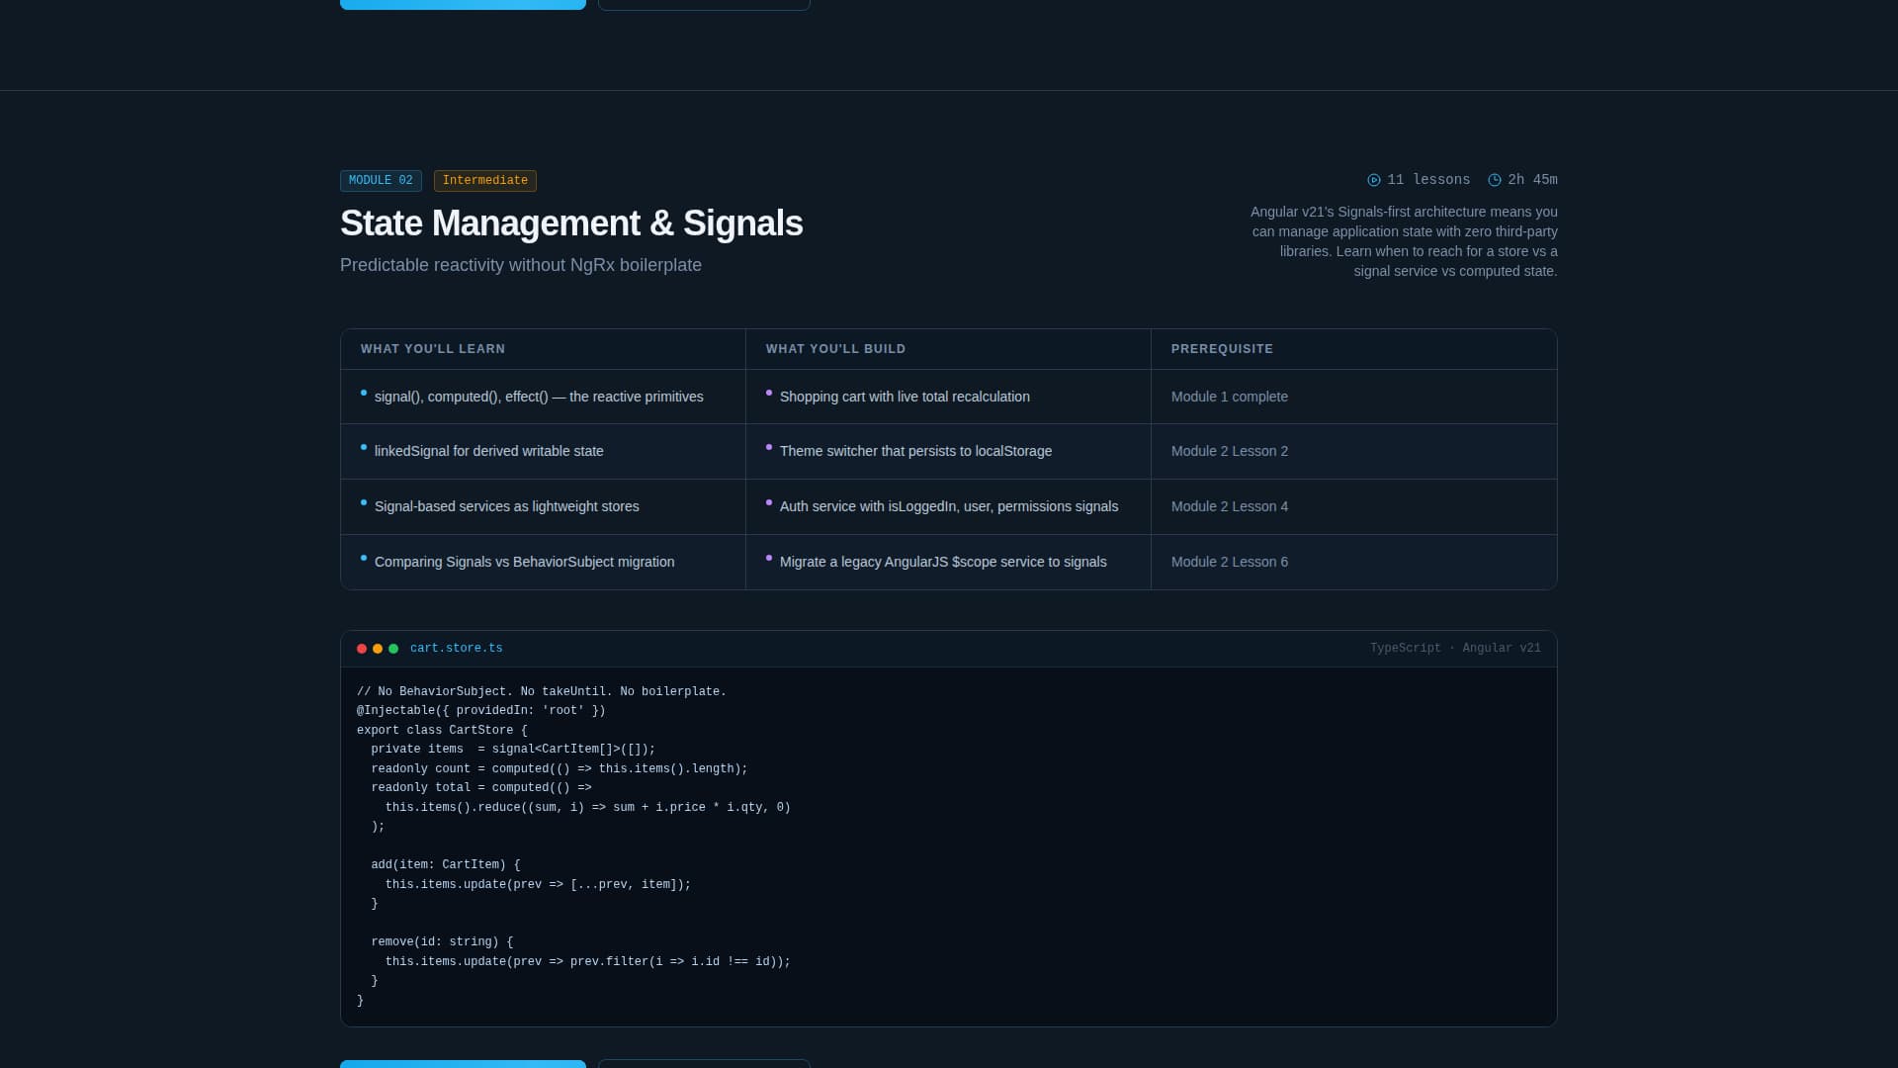Viewport: 1898px width, 1068px height.
Task: Open Module 2 Lesson 4 prerequisite
Action: click(1229, 506)
